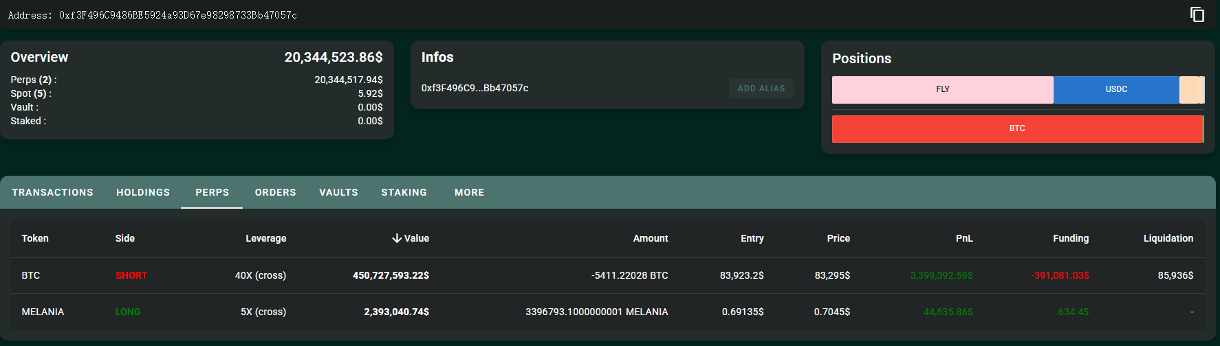
Task: Click the Value sort arrow icon
Action: click(x=397, y=238)
